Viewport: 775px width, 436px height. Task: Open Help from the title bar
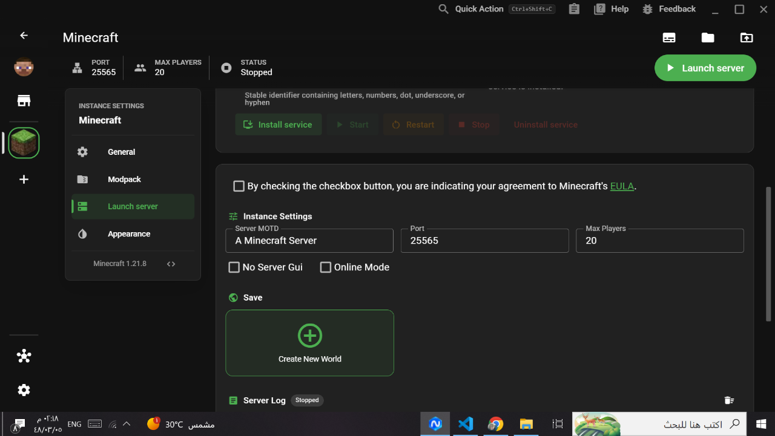(612, 9)
